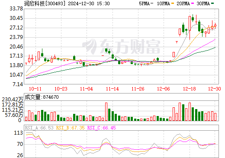The width and height of the screenshot is (225, 158).
Task: Select the 20PMA legend label
Action: 183,3
